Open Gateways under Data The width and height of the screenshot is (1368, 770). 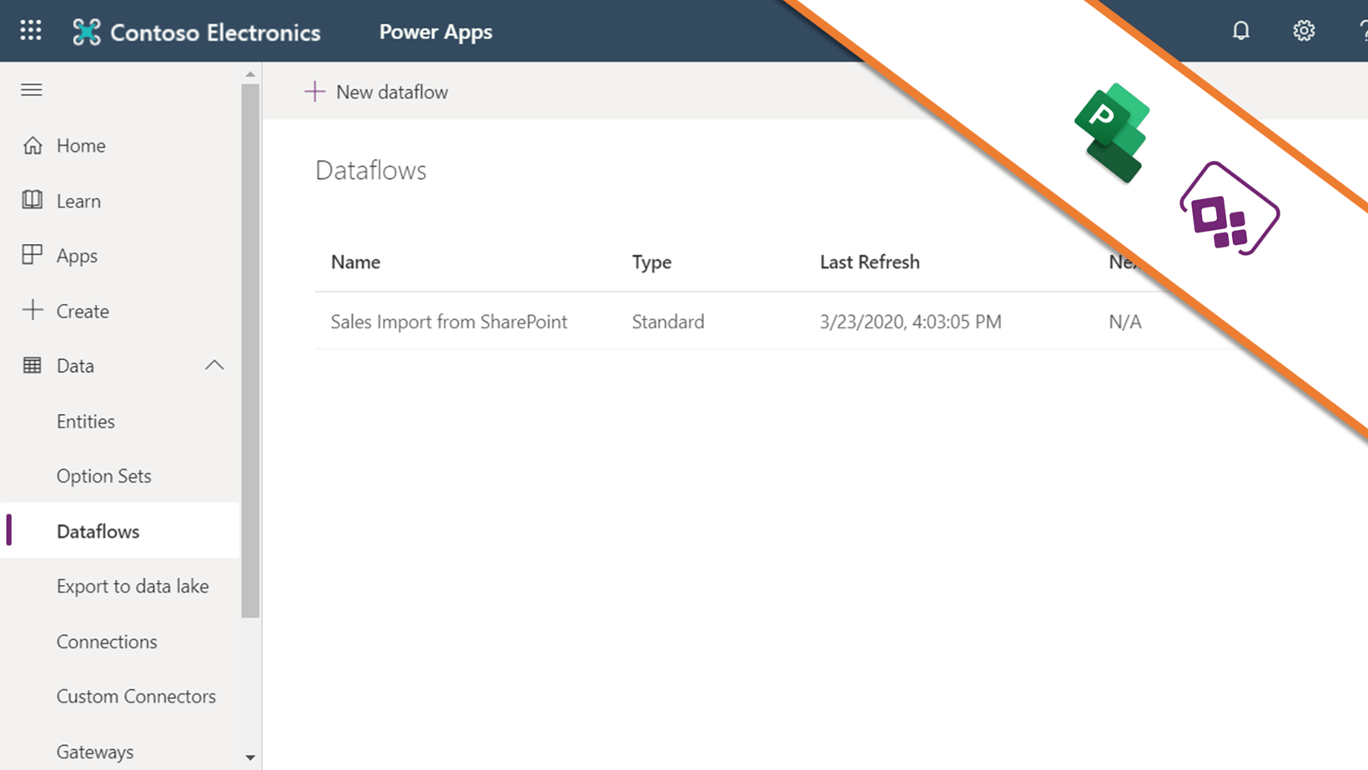click(95, 752)
